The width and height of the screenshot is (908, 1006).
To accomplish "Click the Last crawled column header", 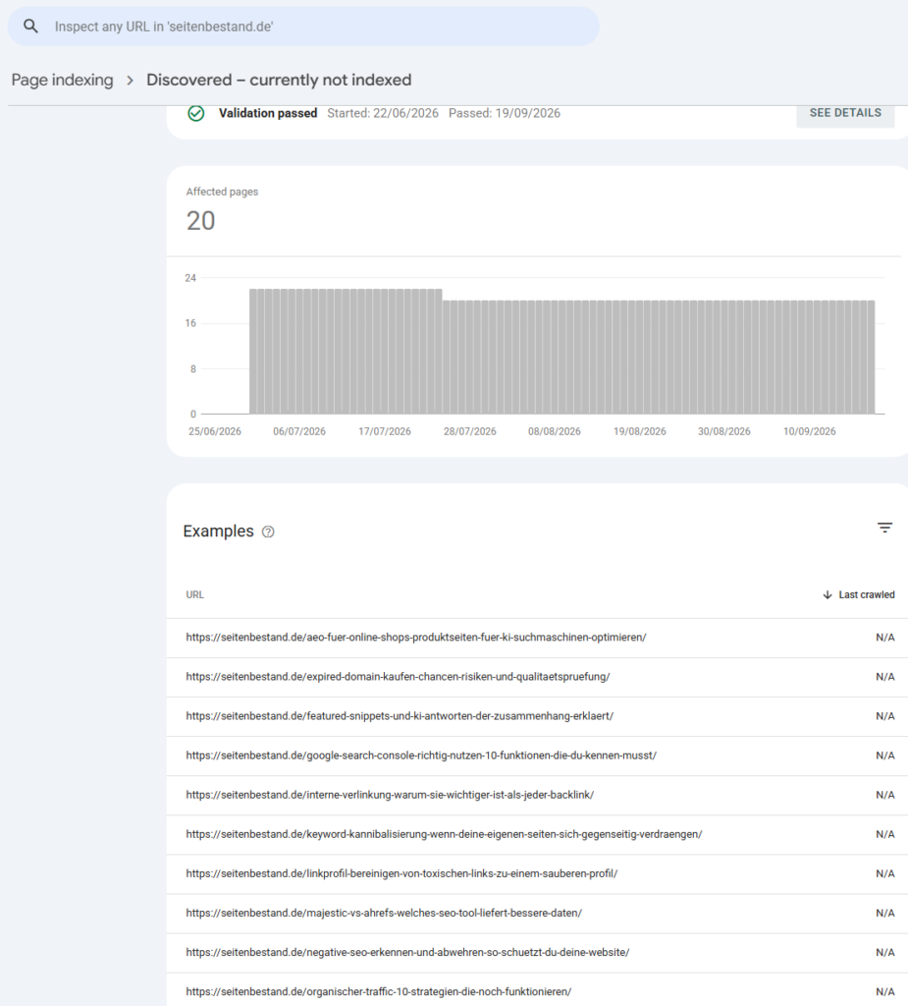I will pos(859,594).
